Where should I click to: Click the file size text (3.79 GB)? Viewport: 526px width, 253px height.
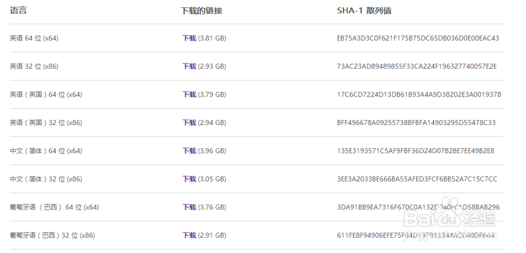click(x=212, y=94)
